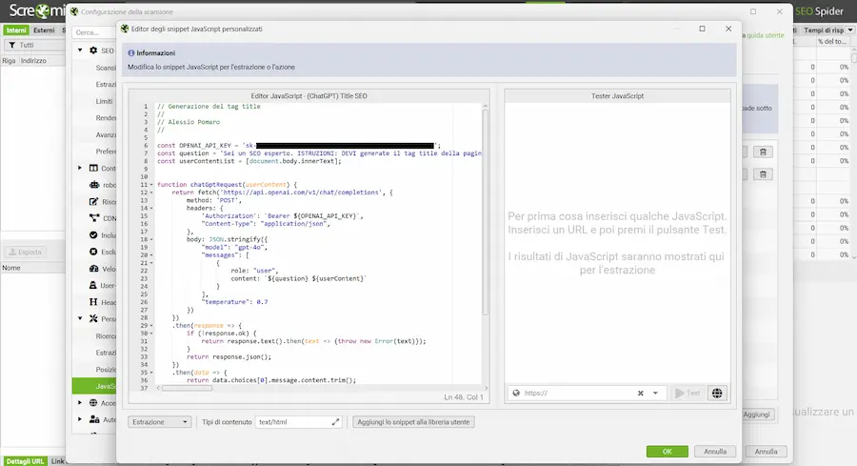Screen dimensions: 857x466
Task: Expand the content types field with arrow icon
Action: click(335, 422)
